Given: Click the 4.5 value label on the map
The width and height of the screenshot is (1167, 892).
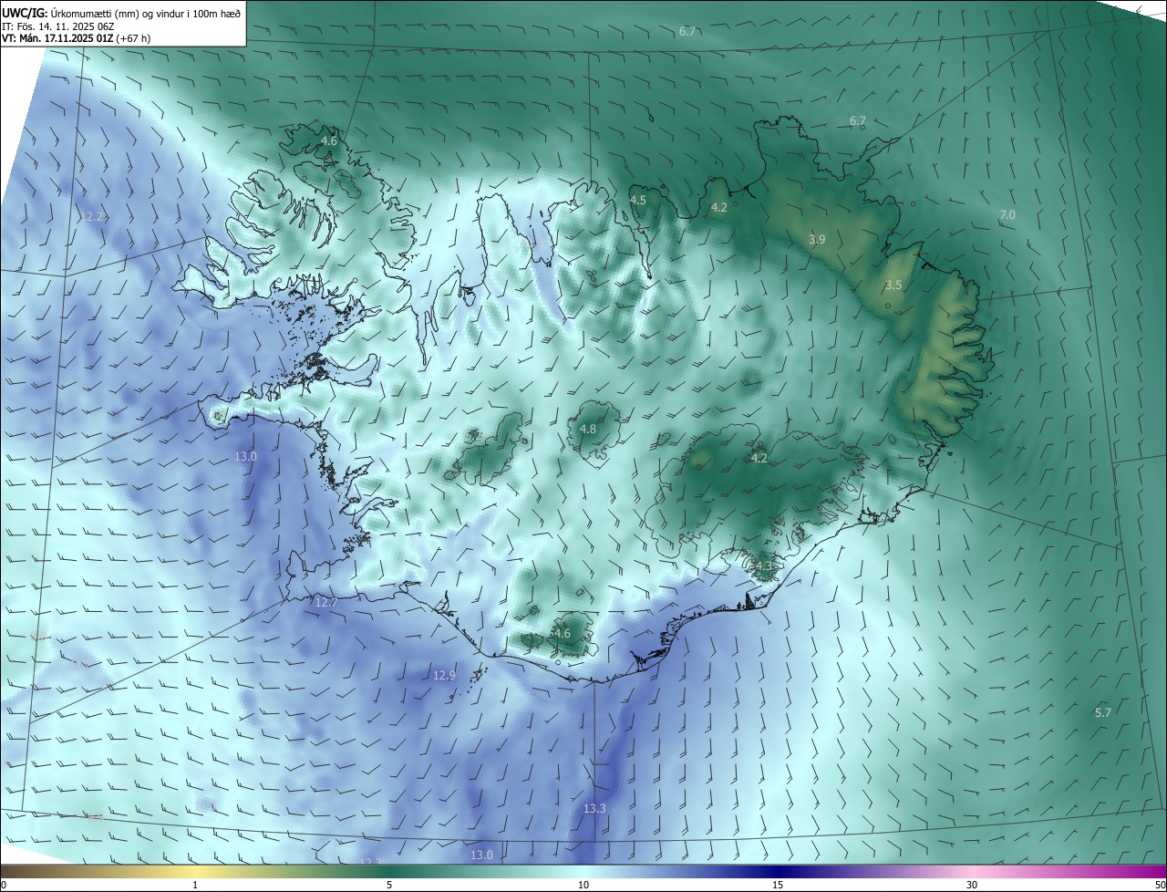Looking at the screenshot, I should 638,200.
